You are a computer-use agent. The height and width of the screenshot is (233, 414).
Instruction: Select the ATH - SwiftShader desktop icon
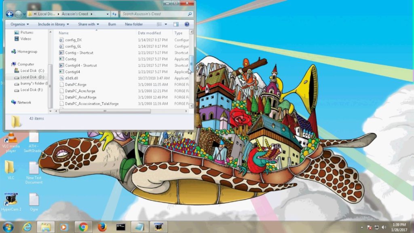[x=33, y=143]
